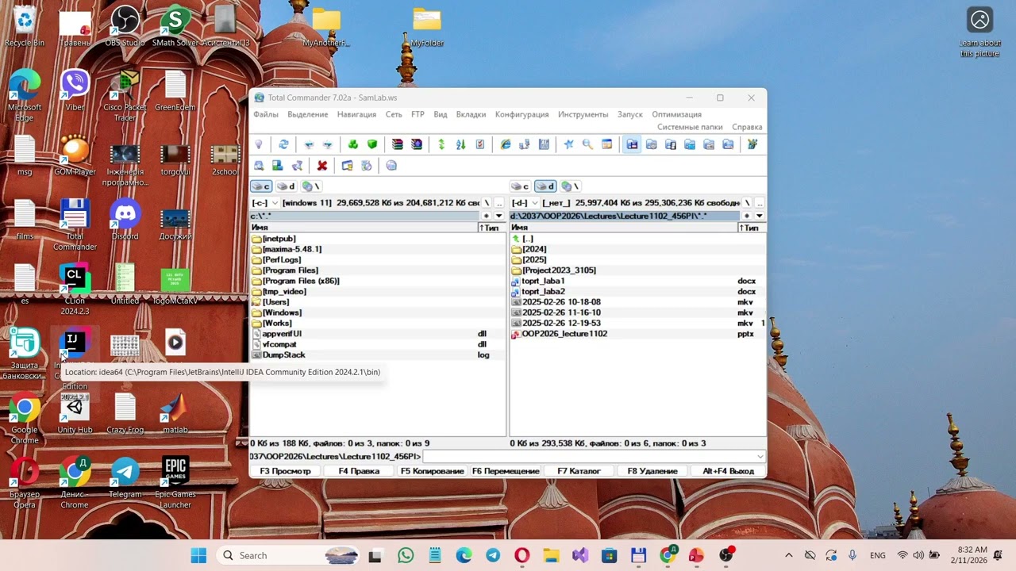The width and height of the screenshot is (1016, 571).
Task: Open right panel directory history arrow
Action: point(759,216)
